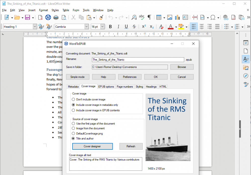
Task: Insert special character omega icon
Action: pos(213,17)
